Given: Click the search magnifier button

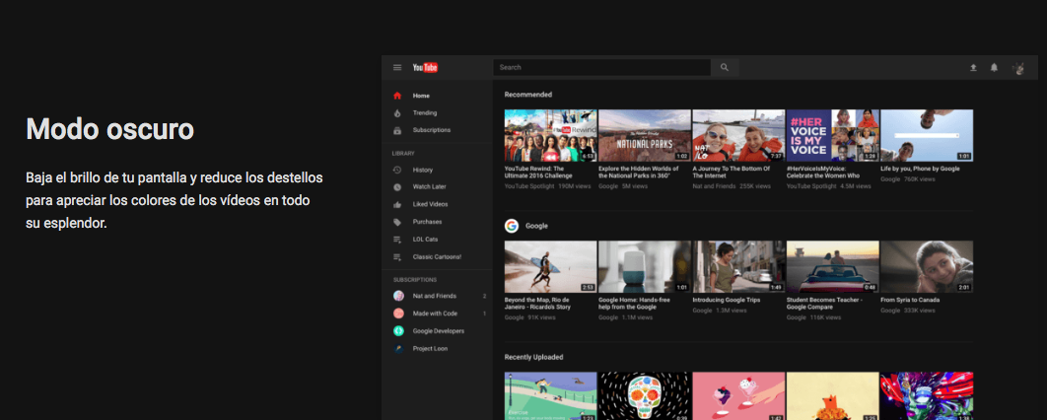Looking at the screenshot, I should click(725, 67).
